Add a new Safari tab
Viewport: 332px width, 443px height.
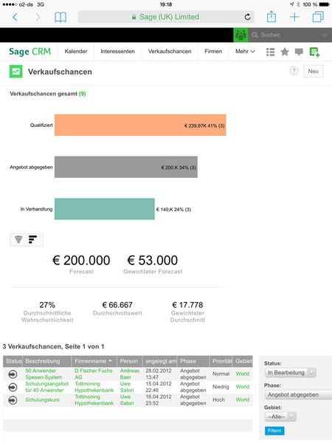coord(294,17)
